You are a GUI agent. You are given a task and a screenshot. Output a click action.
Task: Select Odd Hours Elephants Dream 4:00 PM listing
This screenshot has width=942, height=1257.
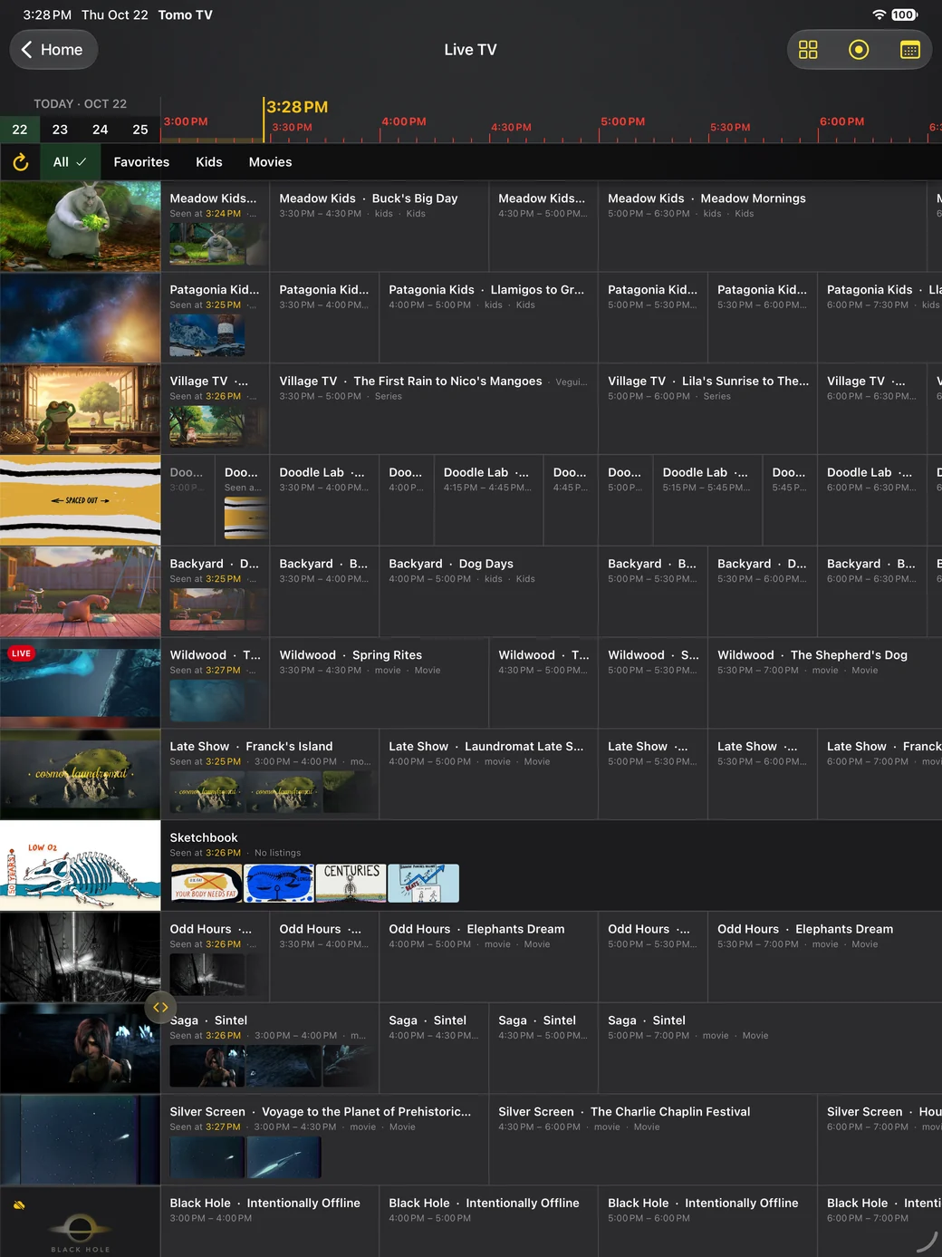click(x=488, y=958)
